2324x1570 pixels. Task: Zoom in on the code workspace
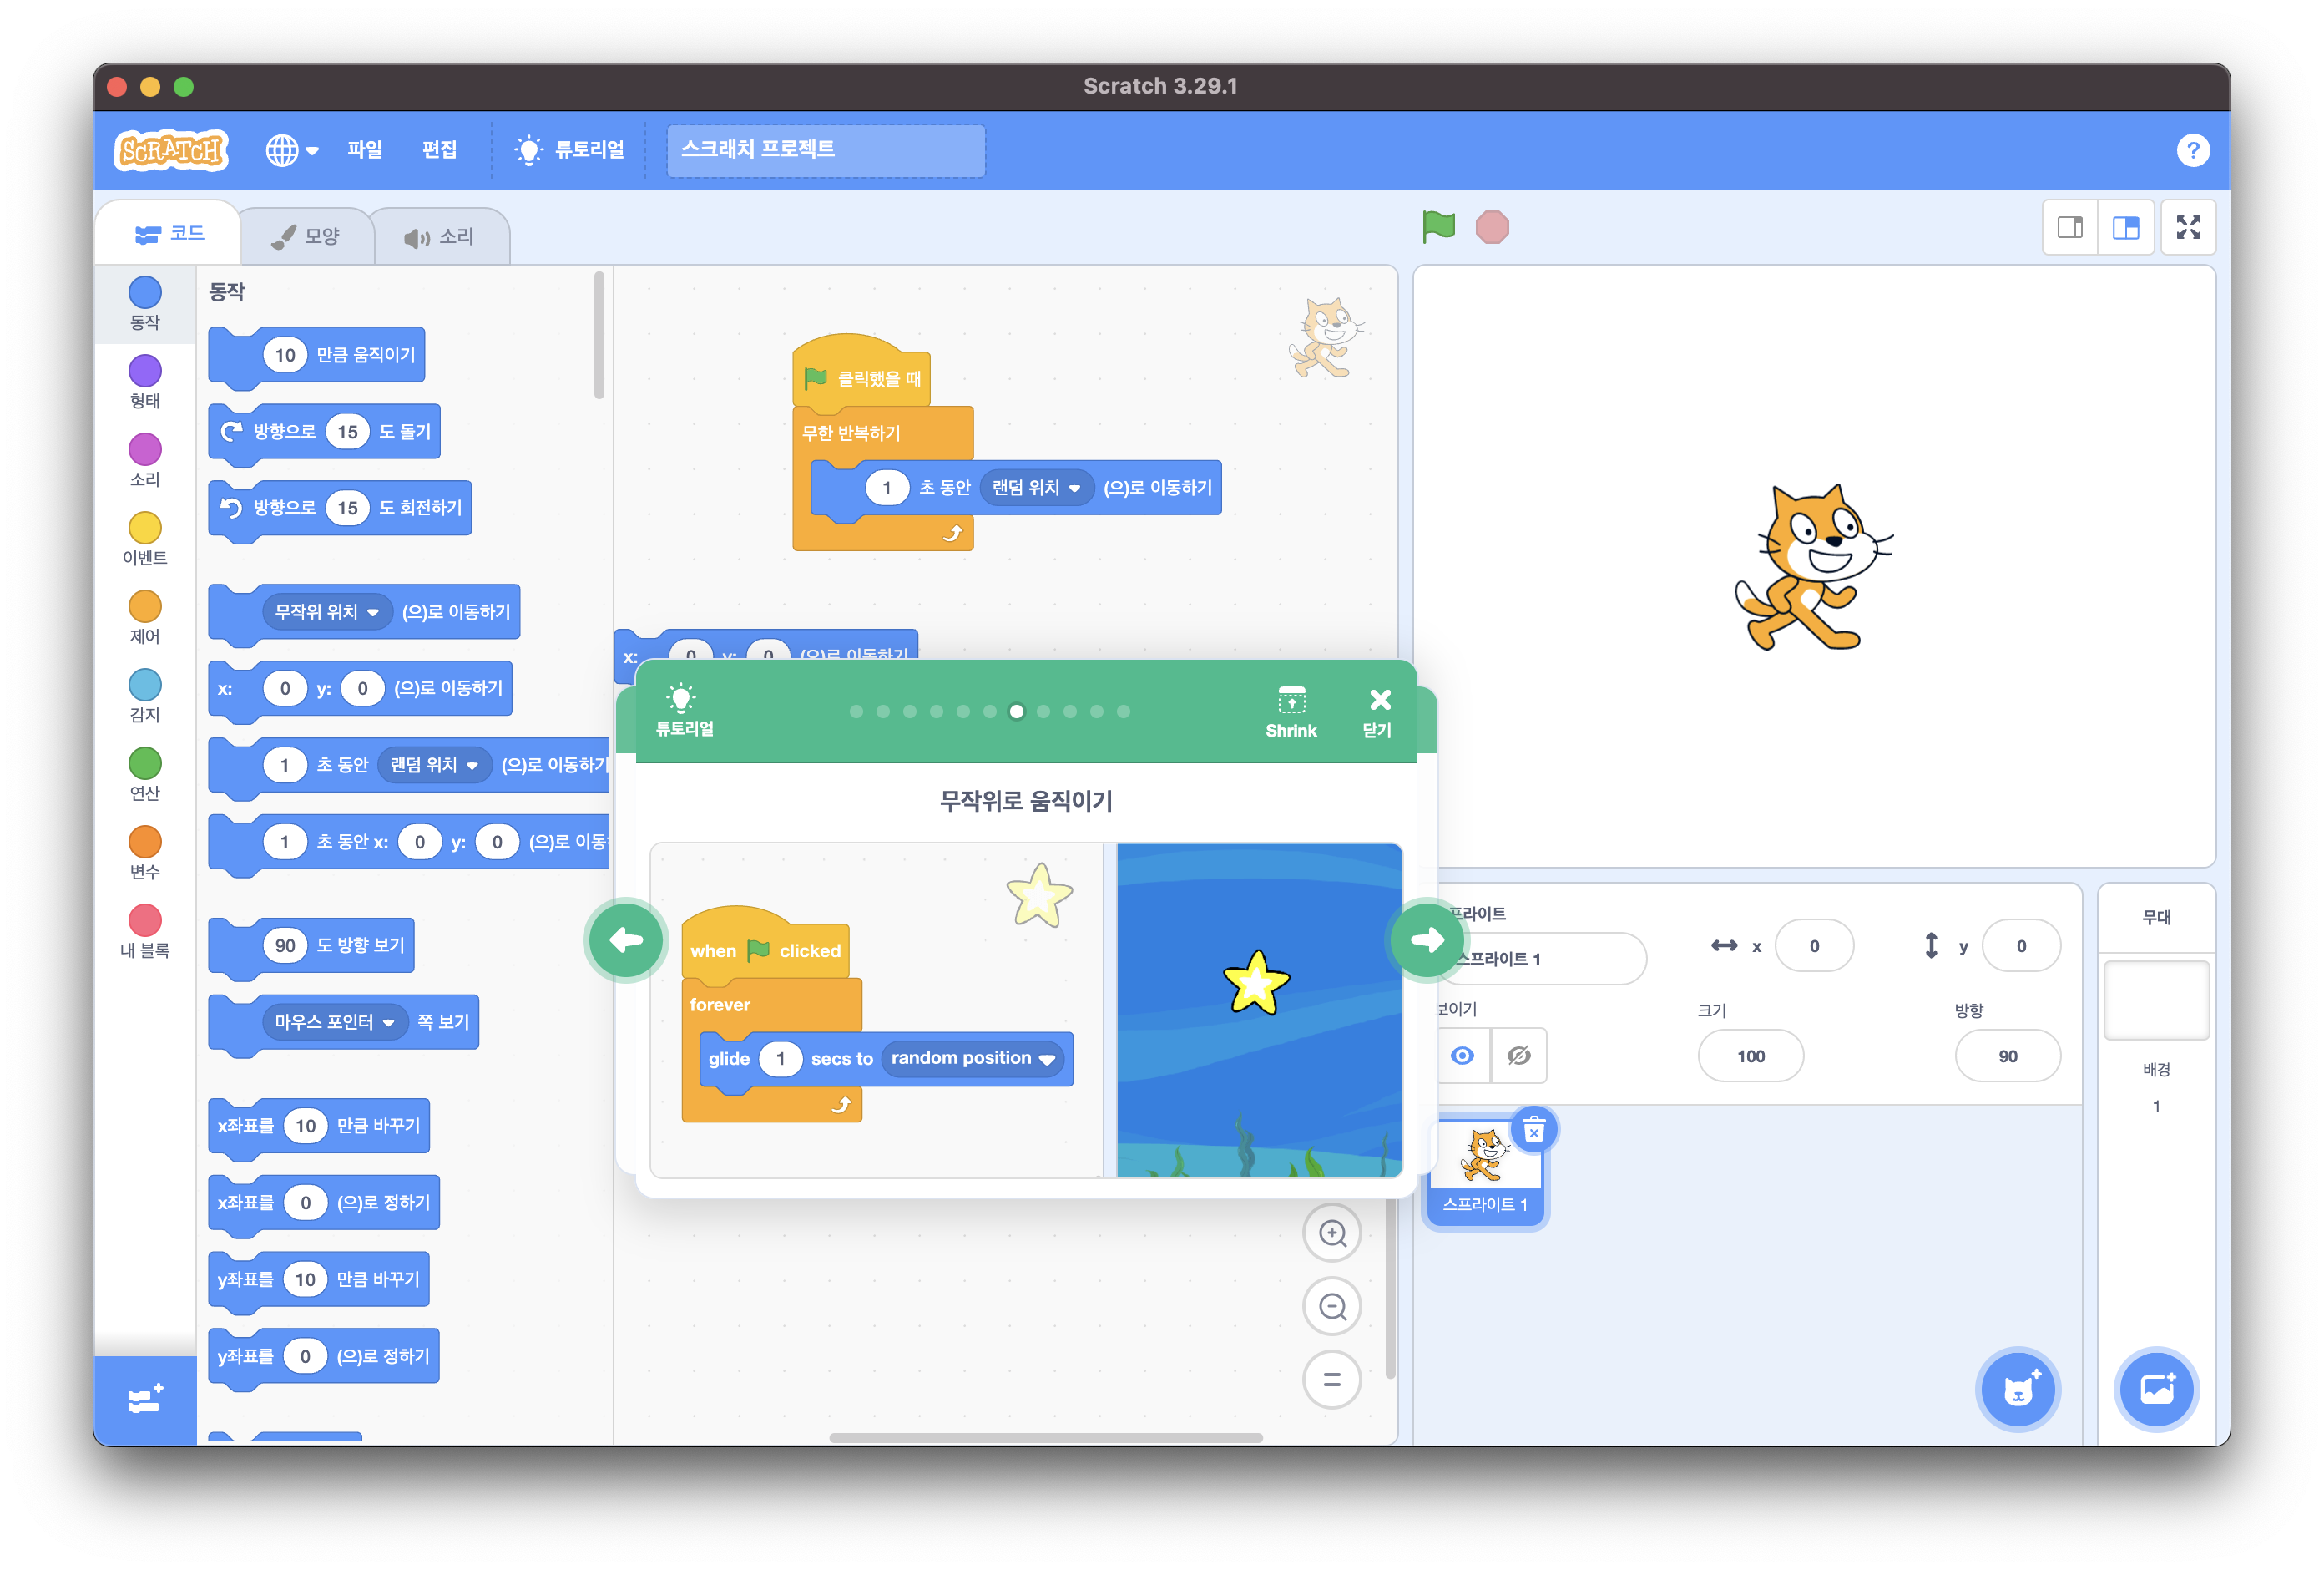[1332, 1233]
